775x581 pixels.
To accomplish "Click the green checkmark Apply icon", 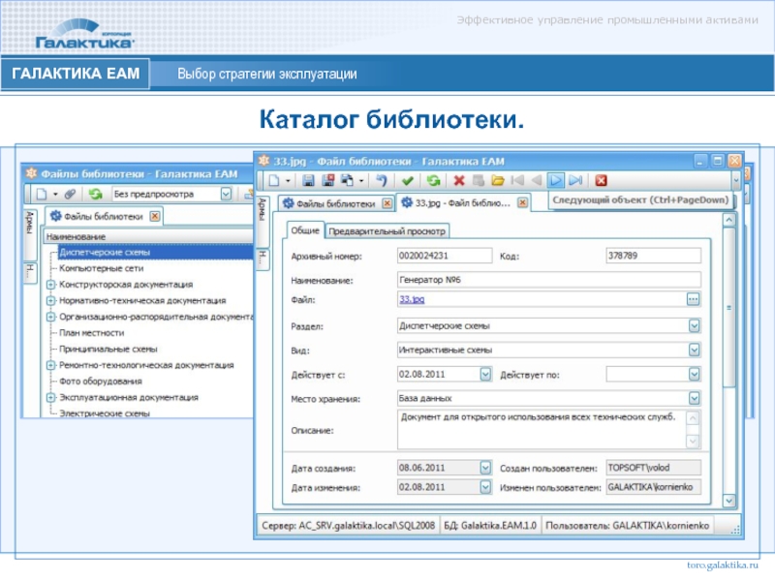I will coord(408,180).
